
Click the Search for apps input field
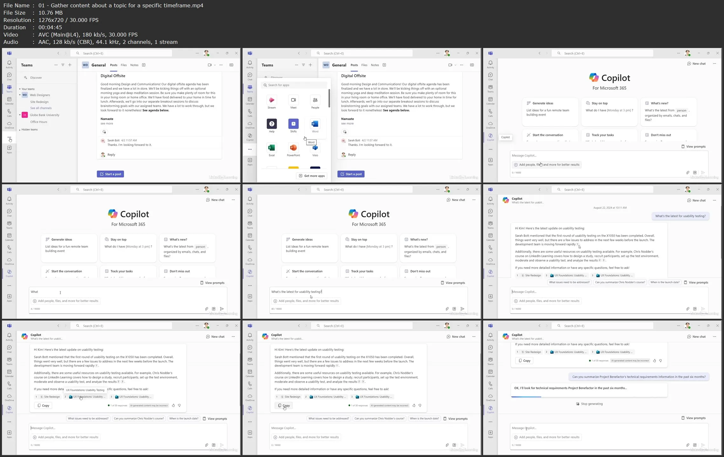tap(294, 85)
